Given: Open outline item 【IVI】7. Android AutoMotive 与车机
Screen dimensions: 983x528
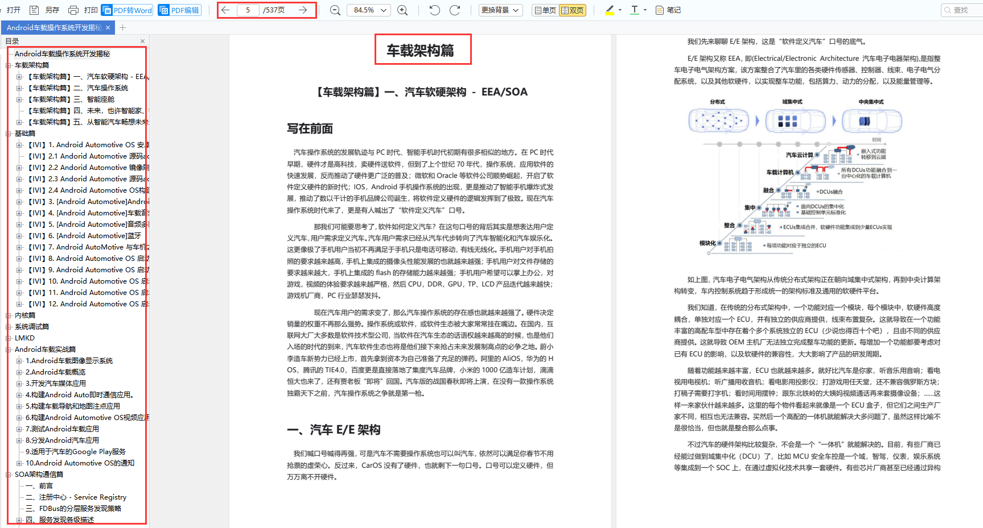Looking at the screenshot, I should pos(88,247).
